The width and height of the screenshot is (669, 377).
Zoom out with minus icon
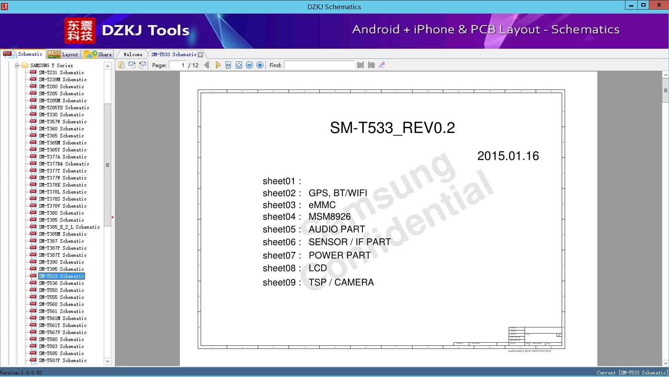click(x=249, y=65)
